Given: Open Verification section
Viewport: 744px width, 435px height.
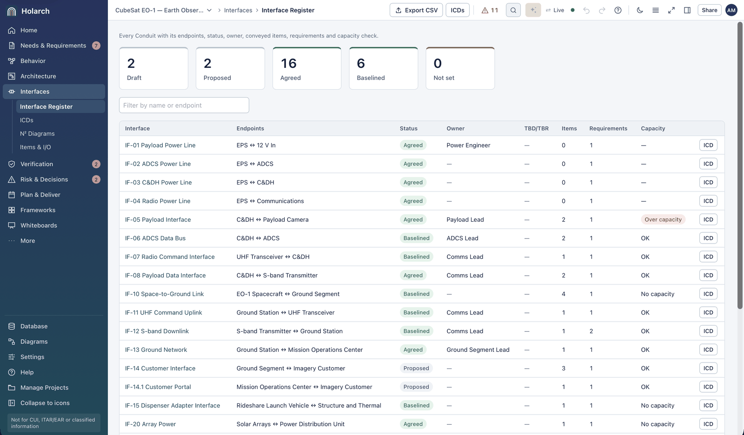Looking at the screenshot, I should tap(54, 164).
